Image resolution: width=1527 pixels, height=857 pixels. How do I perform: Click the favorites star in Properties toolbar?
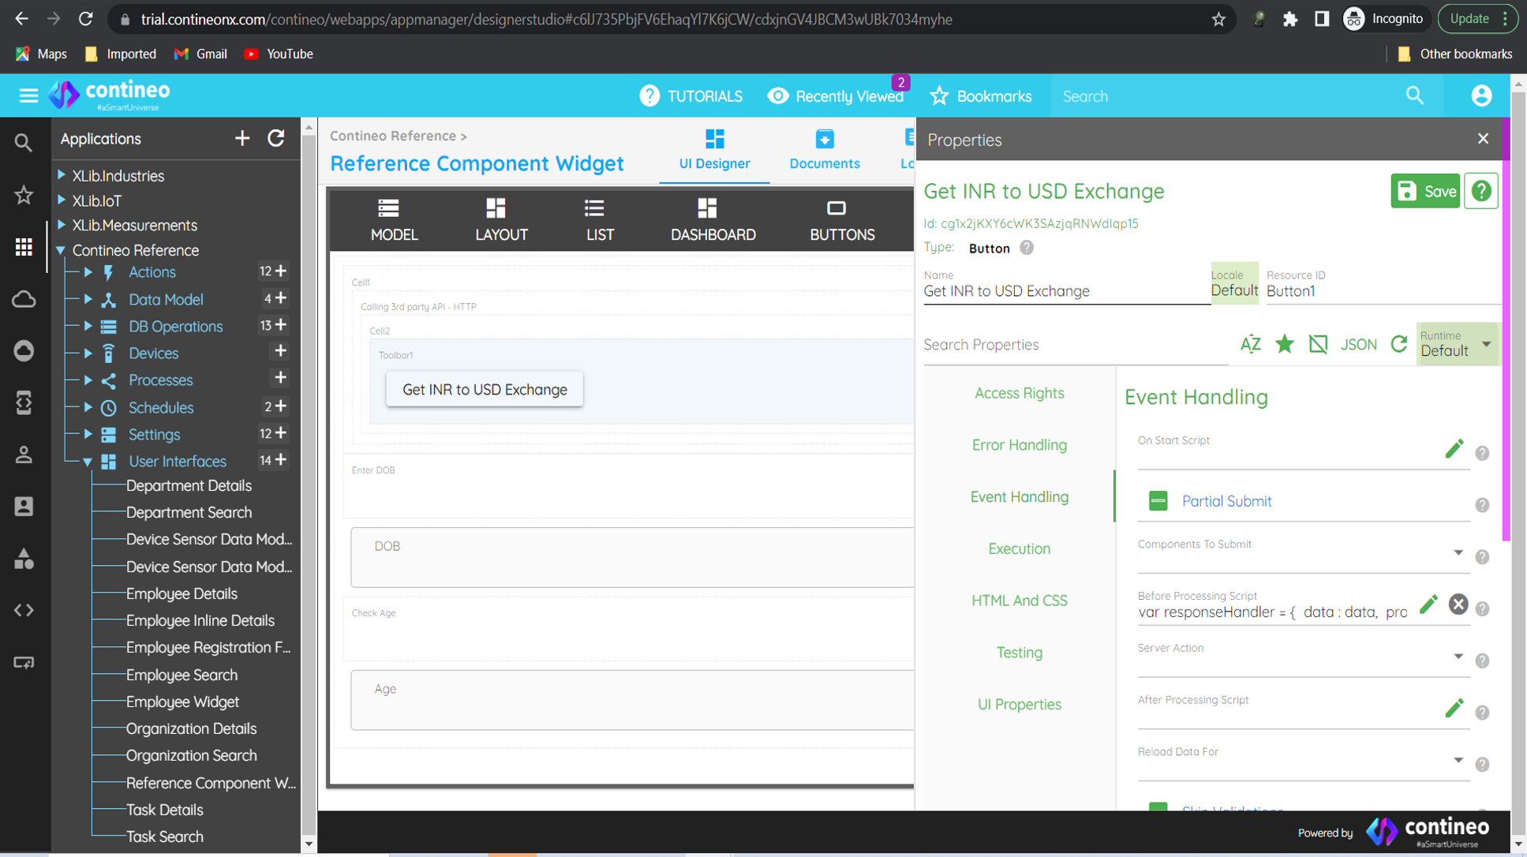1285,344
